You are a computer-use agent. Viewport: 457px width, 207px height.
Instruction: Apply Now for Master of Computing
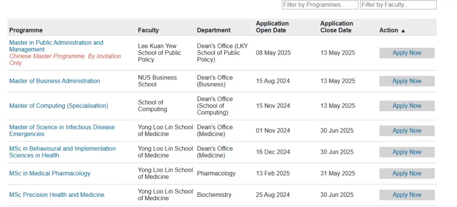(407, 106)
